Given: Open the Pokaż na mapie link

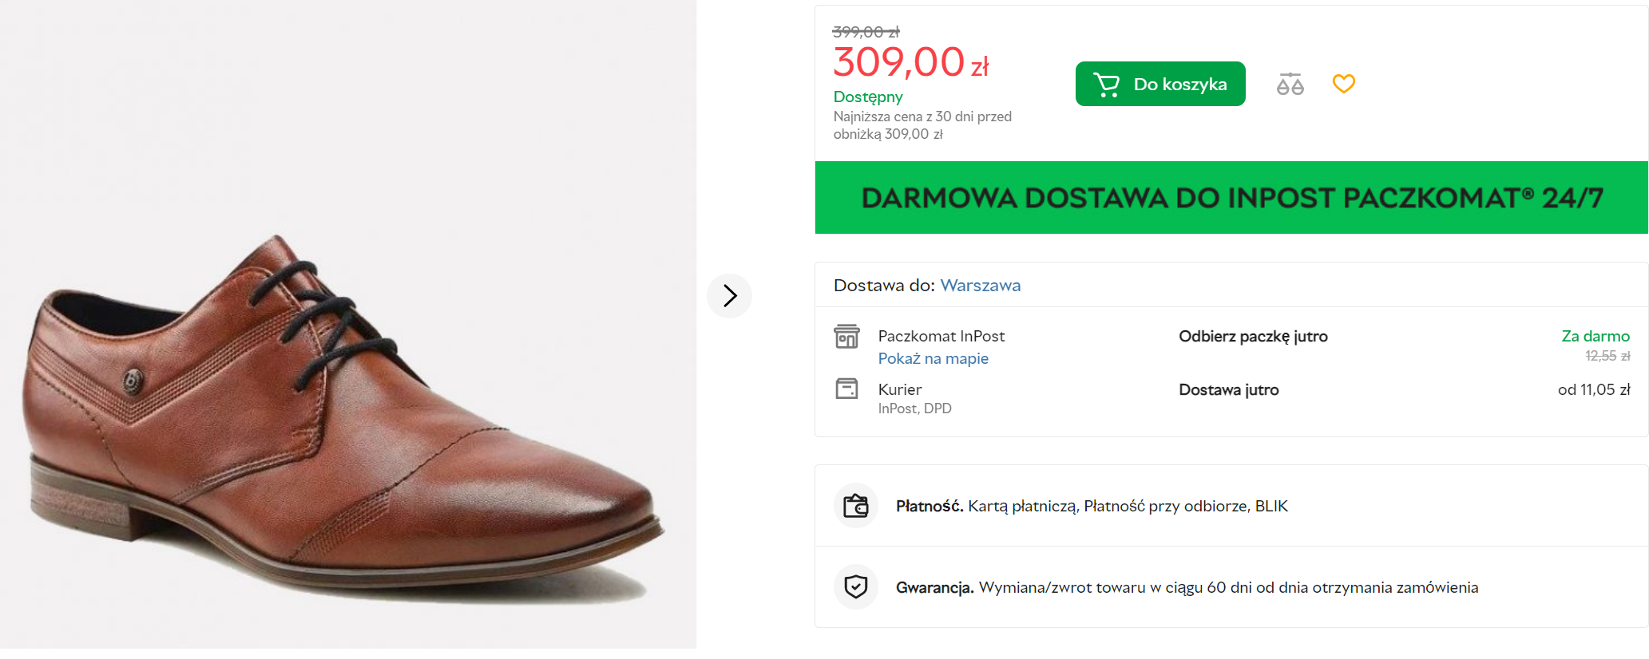Looking at the screenshot, I should point(933,359).
